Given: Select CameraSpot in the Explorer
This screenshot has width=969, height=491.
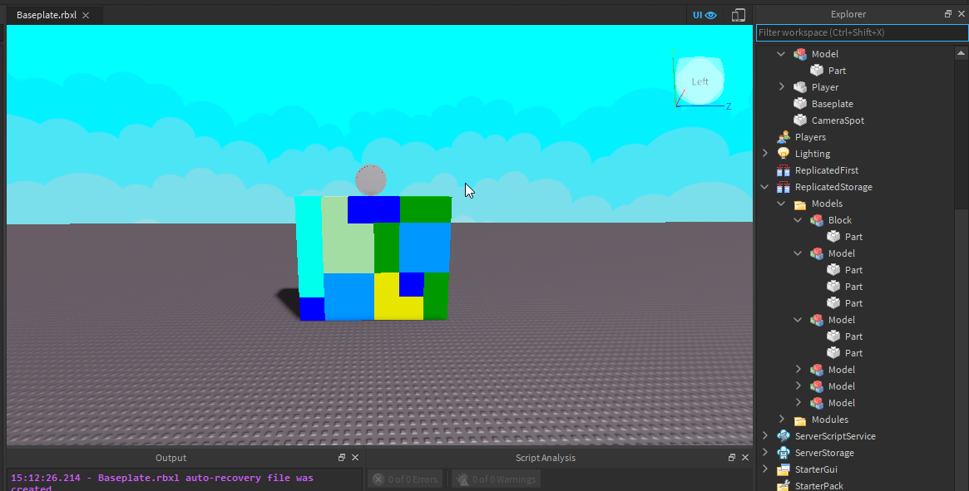Looking at the screenshot, I should click(x=837, y=120).
